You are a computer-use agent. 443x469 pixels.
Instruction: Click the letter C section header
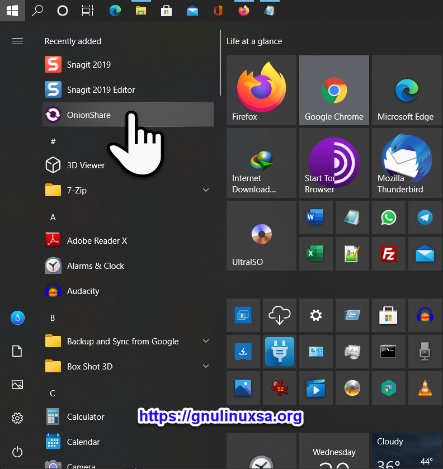53,393
